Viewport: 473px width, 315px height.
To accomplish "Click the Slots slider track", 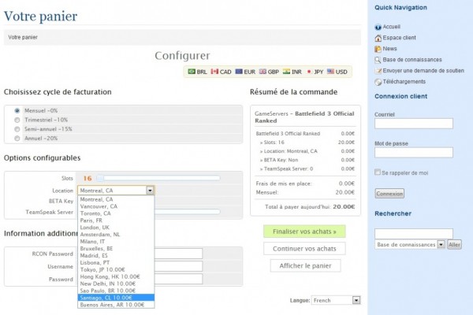I will click(x=158, y=179).
